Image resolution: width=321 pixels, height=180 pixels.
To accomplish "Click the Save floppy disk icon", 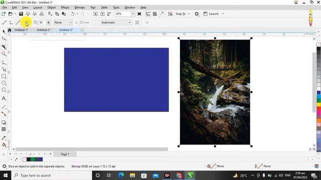I will pos(21,14).
